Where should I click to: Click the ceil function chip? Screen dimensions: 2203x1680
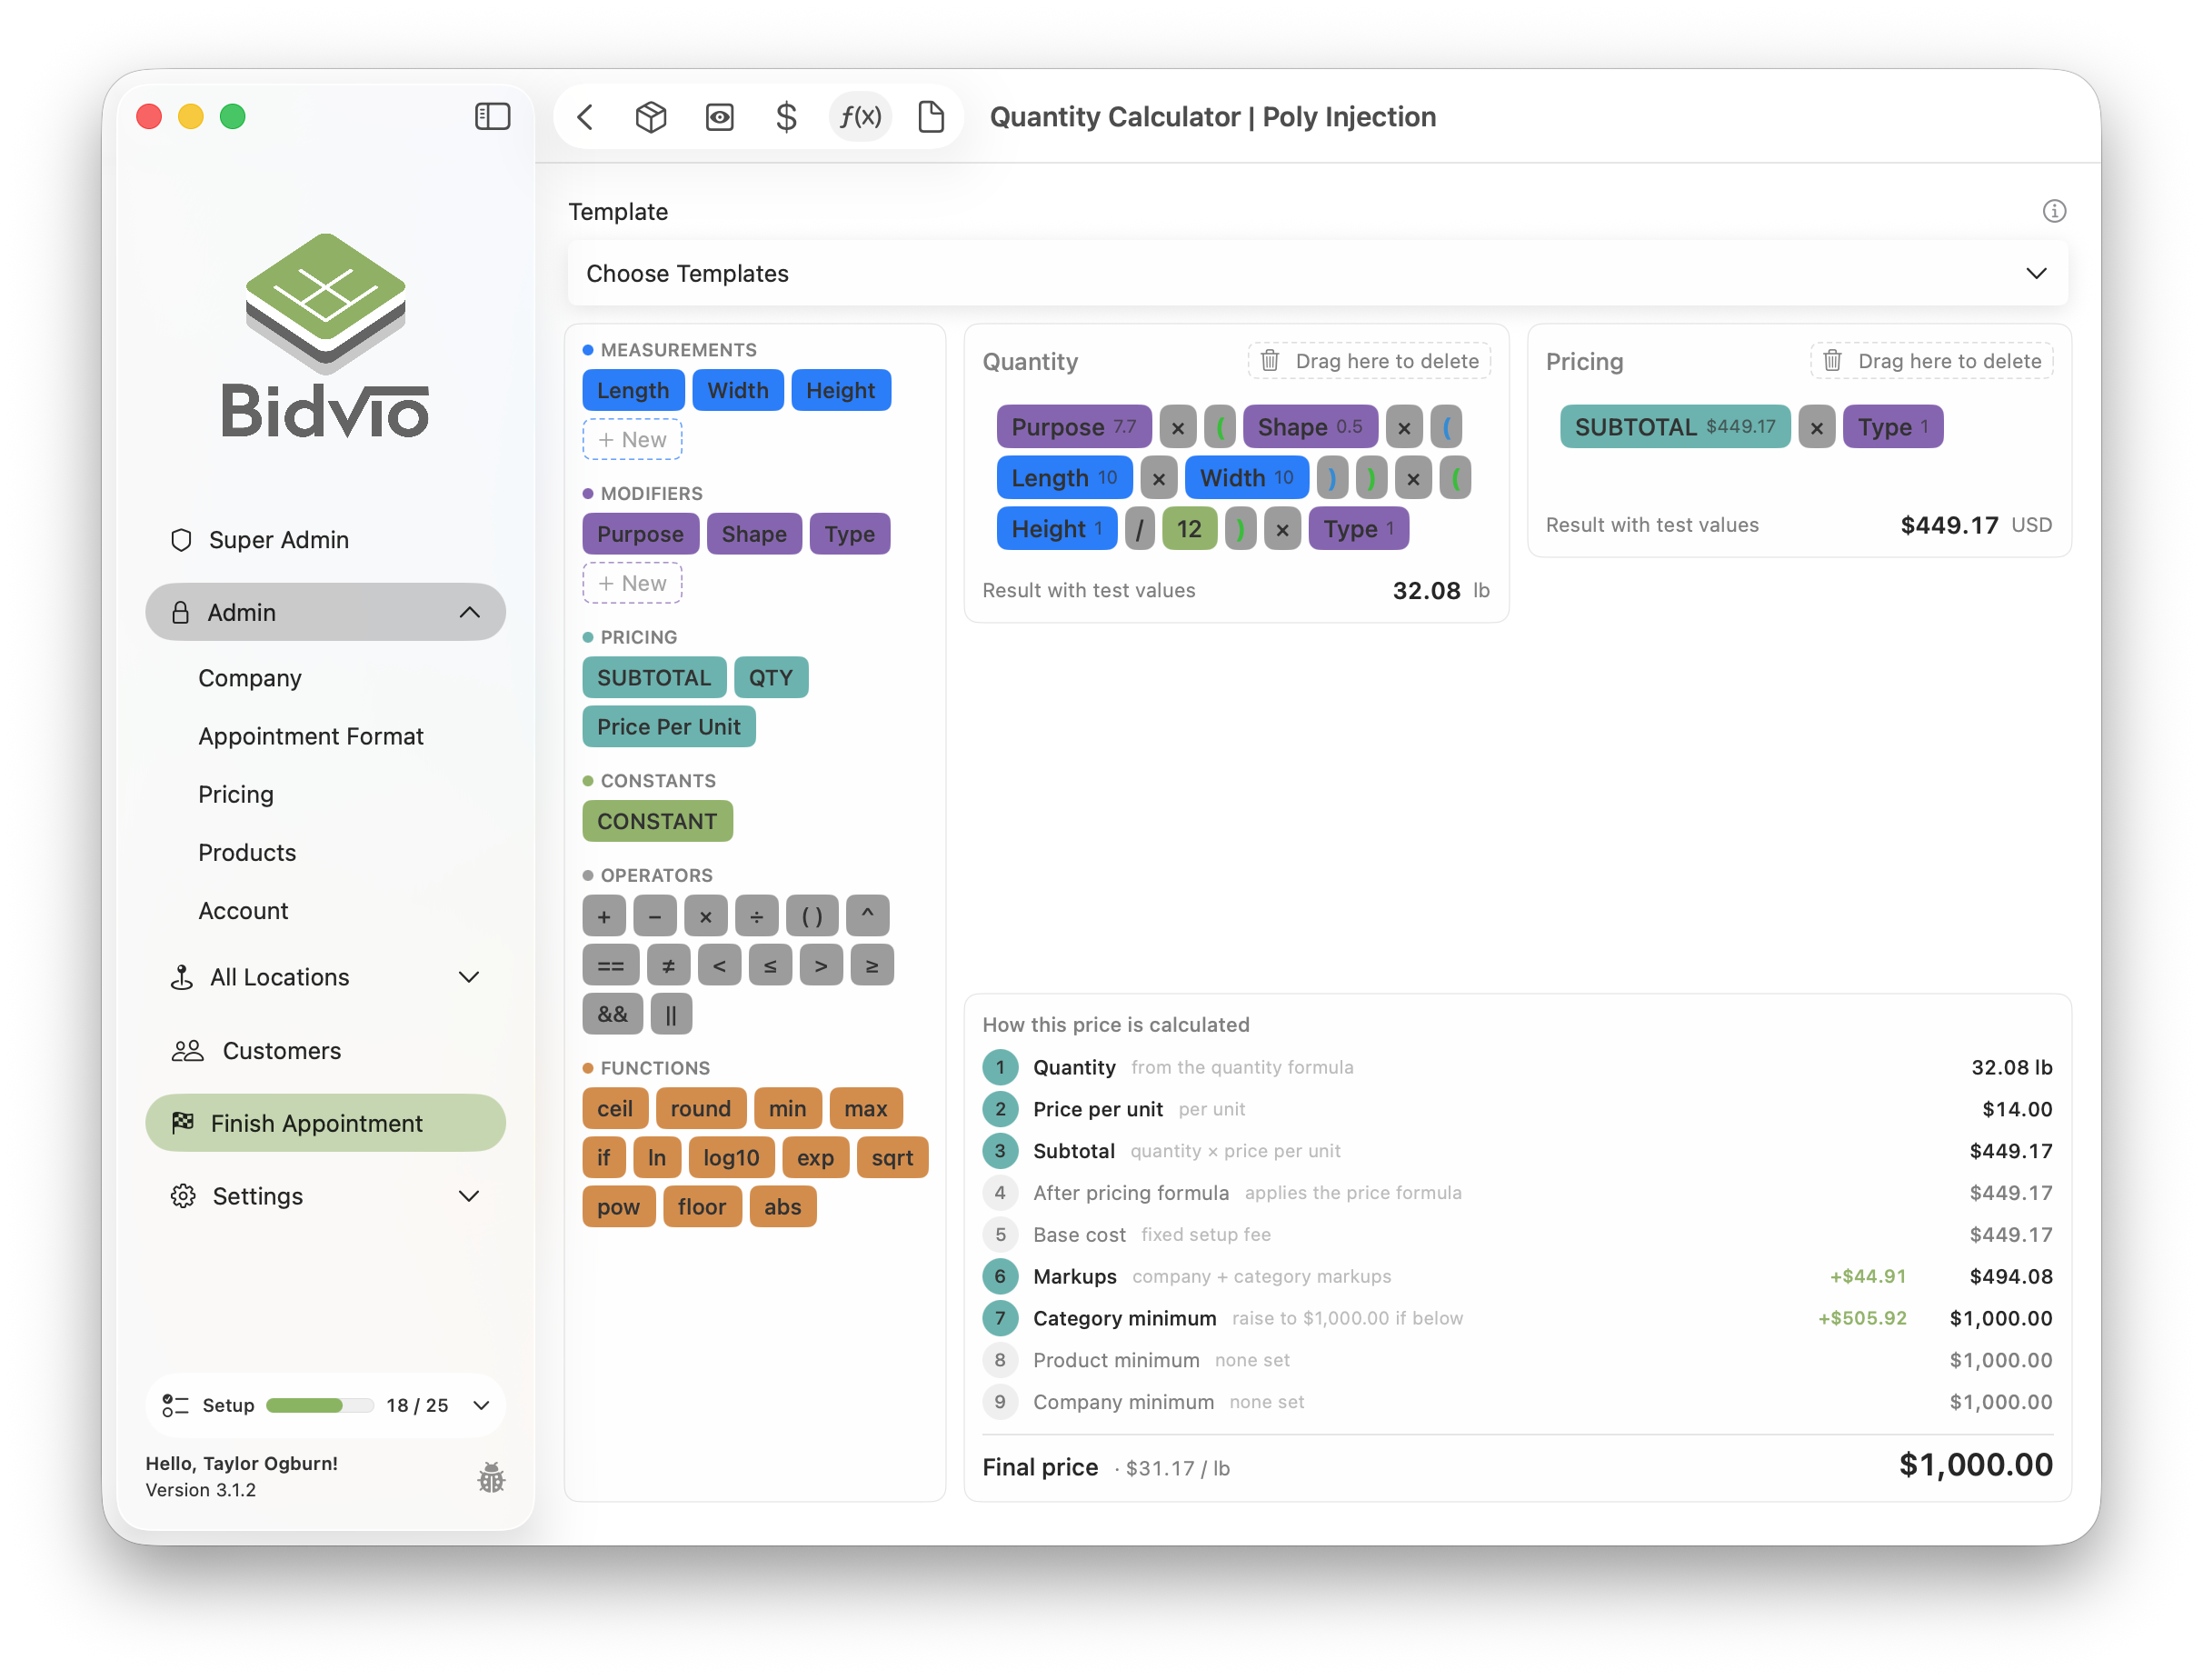(x=614, y=1108)
